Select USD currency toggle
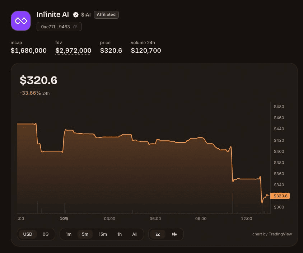The width and height of the screenshot is (303, 253). (x=28, y=234)
